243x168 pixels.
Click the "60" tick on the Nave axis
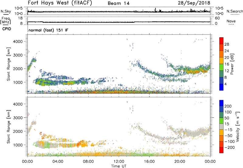(x=217, y=18)
